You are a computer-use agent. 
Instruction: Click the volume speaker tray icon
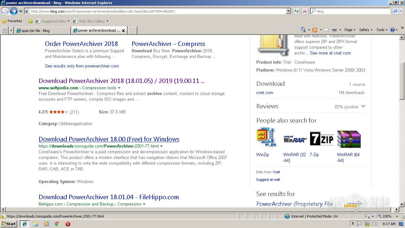click(375, 224)
